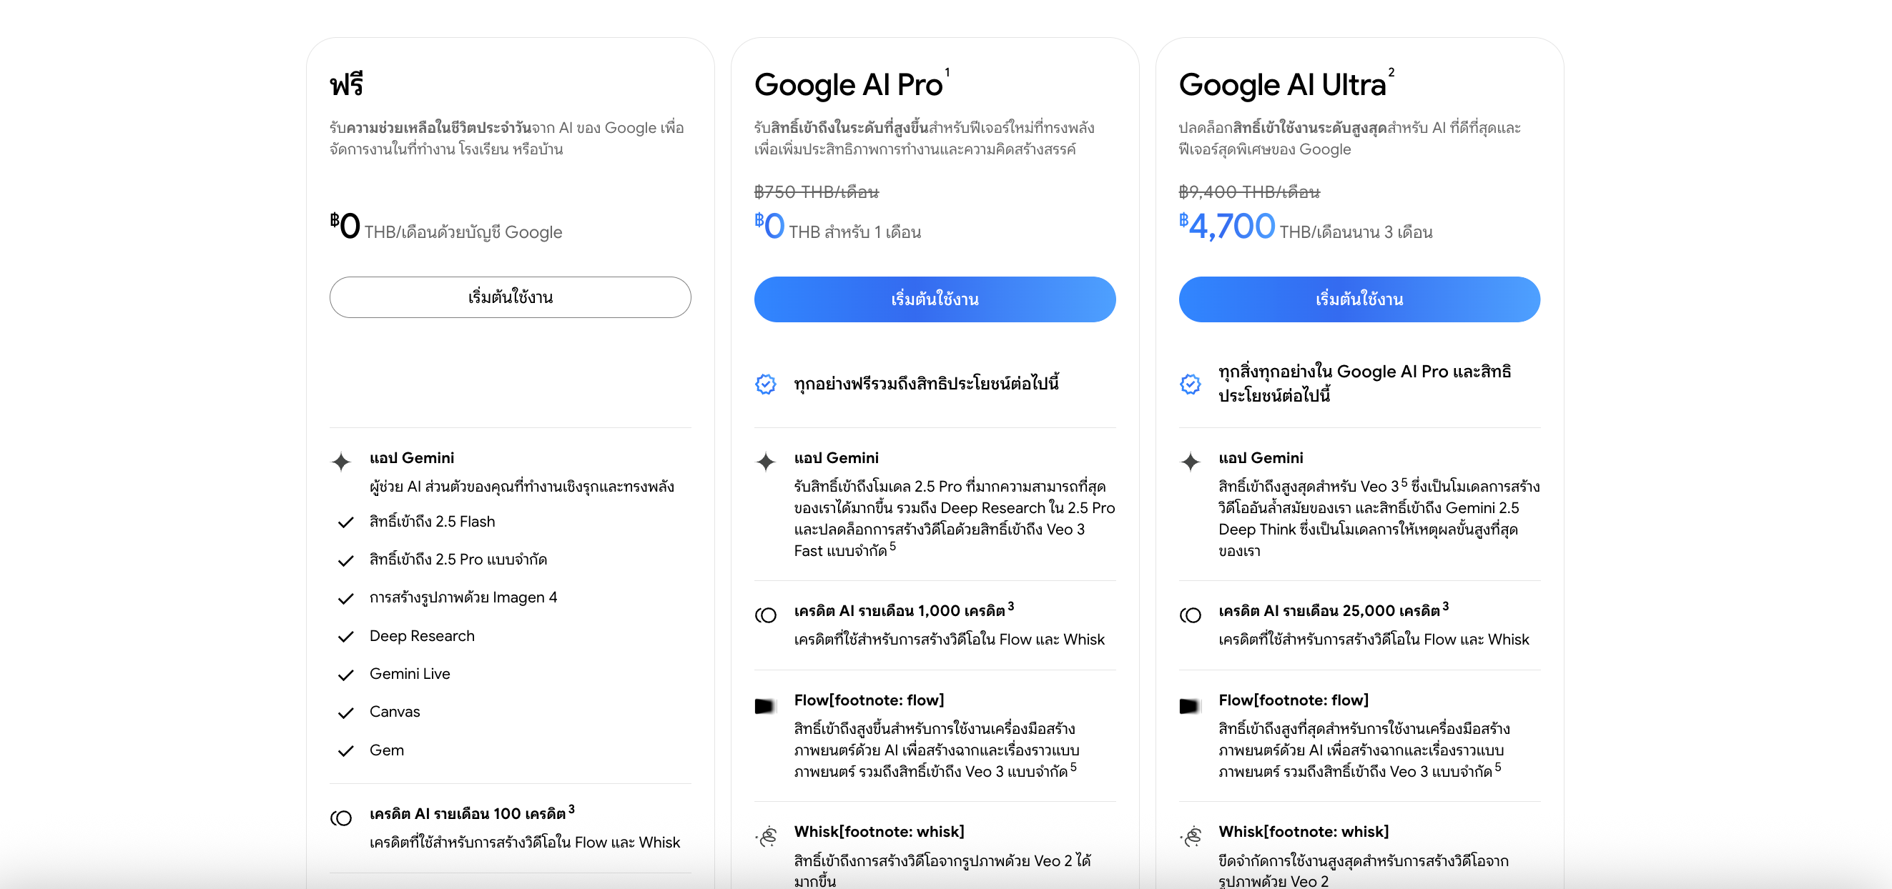1892x889 pixels.
Task: Open footnote 3 after 1,000 เครดิต
Action: pyautogui.click(x=1010, y=605)
